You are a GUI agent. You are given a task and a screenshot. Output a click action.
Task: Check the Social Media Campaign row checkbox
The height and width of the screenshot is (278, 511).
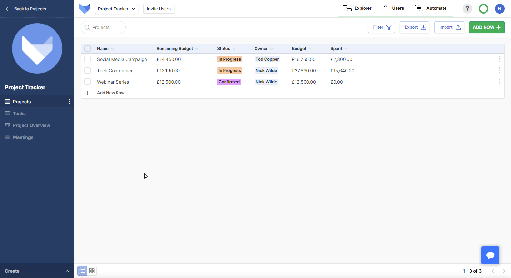point(87,59)
